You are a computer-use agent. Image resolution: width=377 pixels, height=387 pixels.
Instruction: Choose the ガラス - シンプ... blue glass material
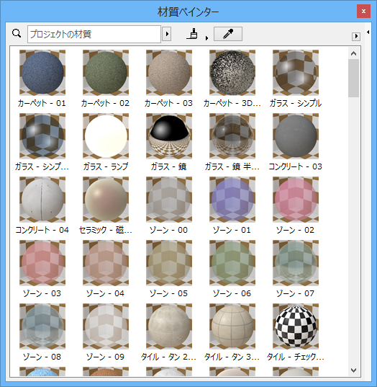click(42, 136)
